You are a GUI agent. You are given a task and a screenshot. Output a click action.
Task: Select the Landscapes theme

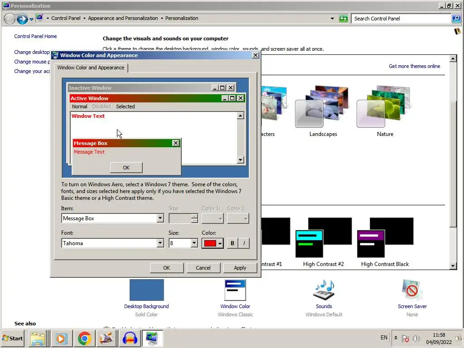pyautogui.click(x=323, y=111)
